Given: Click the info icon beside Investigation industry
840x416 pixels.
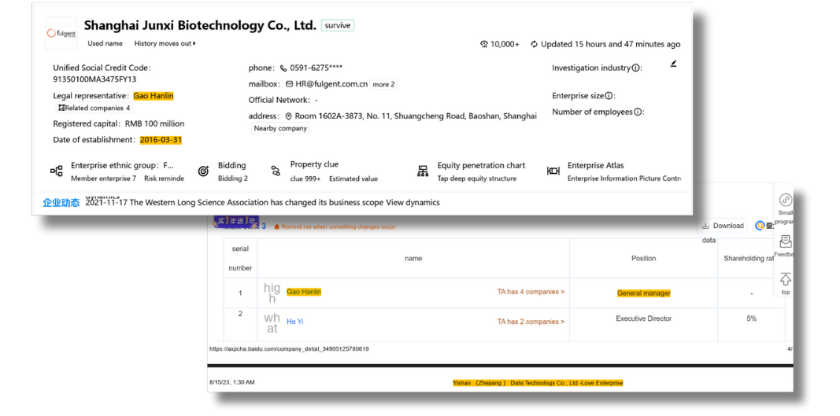Looking at the screenshot, I should coord(635,68).
